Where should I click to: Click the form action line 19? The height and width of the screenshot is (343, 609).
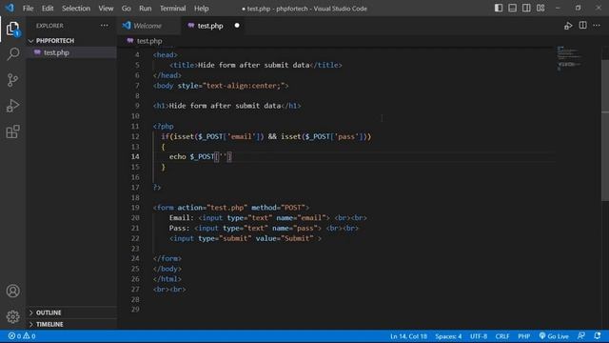coord(231,208)
